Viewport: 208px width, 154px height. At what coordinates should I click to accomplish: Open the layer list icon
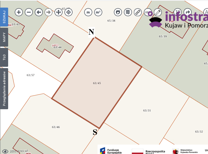pos(128,12)
